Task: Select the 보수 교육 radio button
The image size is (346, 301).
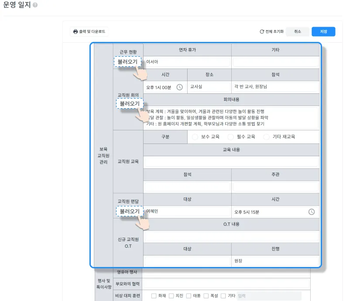Action: tap(195, 137)
